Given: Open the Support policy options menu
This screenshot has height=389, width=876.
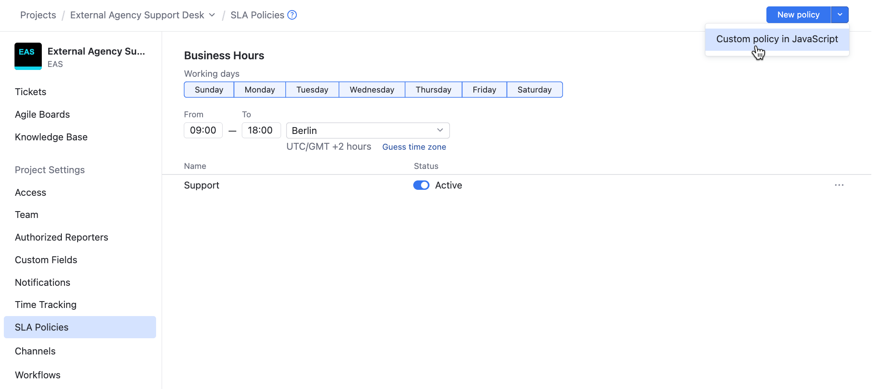Looking at the screenshot, I should click(x=839, y=185).
